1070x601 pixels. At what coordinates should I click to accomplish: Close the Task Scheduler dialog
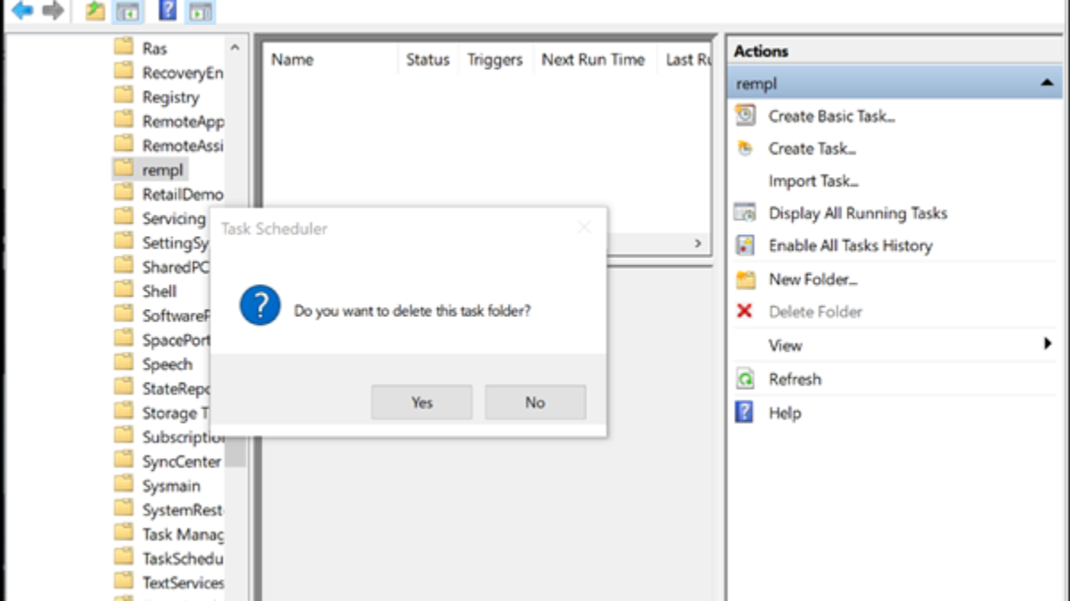pos(584,228)
